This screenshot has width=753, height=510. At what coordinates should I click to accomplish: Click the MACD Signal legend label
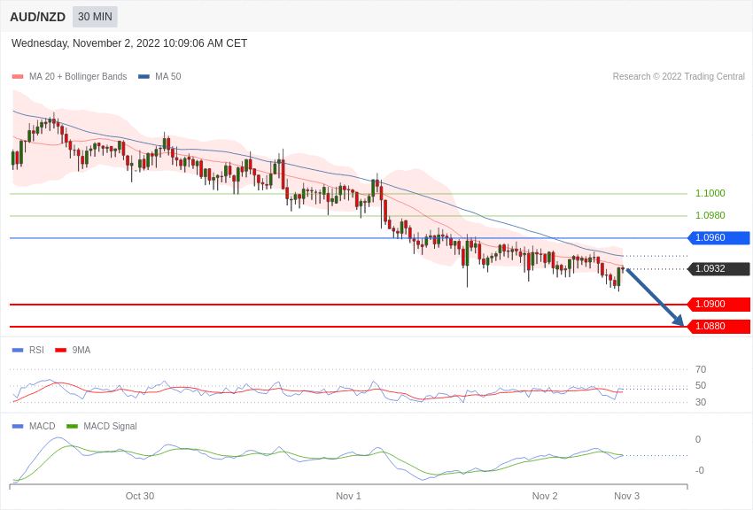110,426
